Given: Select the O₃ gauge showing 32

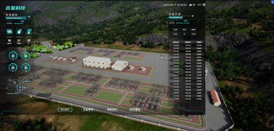Looking at the screenshot, I should [x=26, y=68].
